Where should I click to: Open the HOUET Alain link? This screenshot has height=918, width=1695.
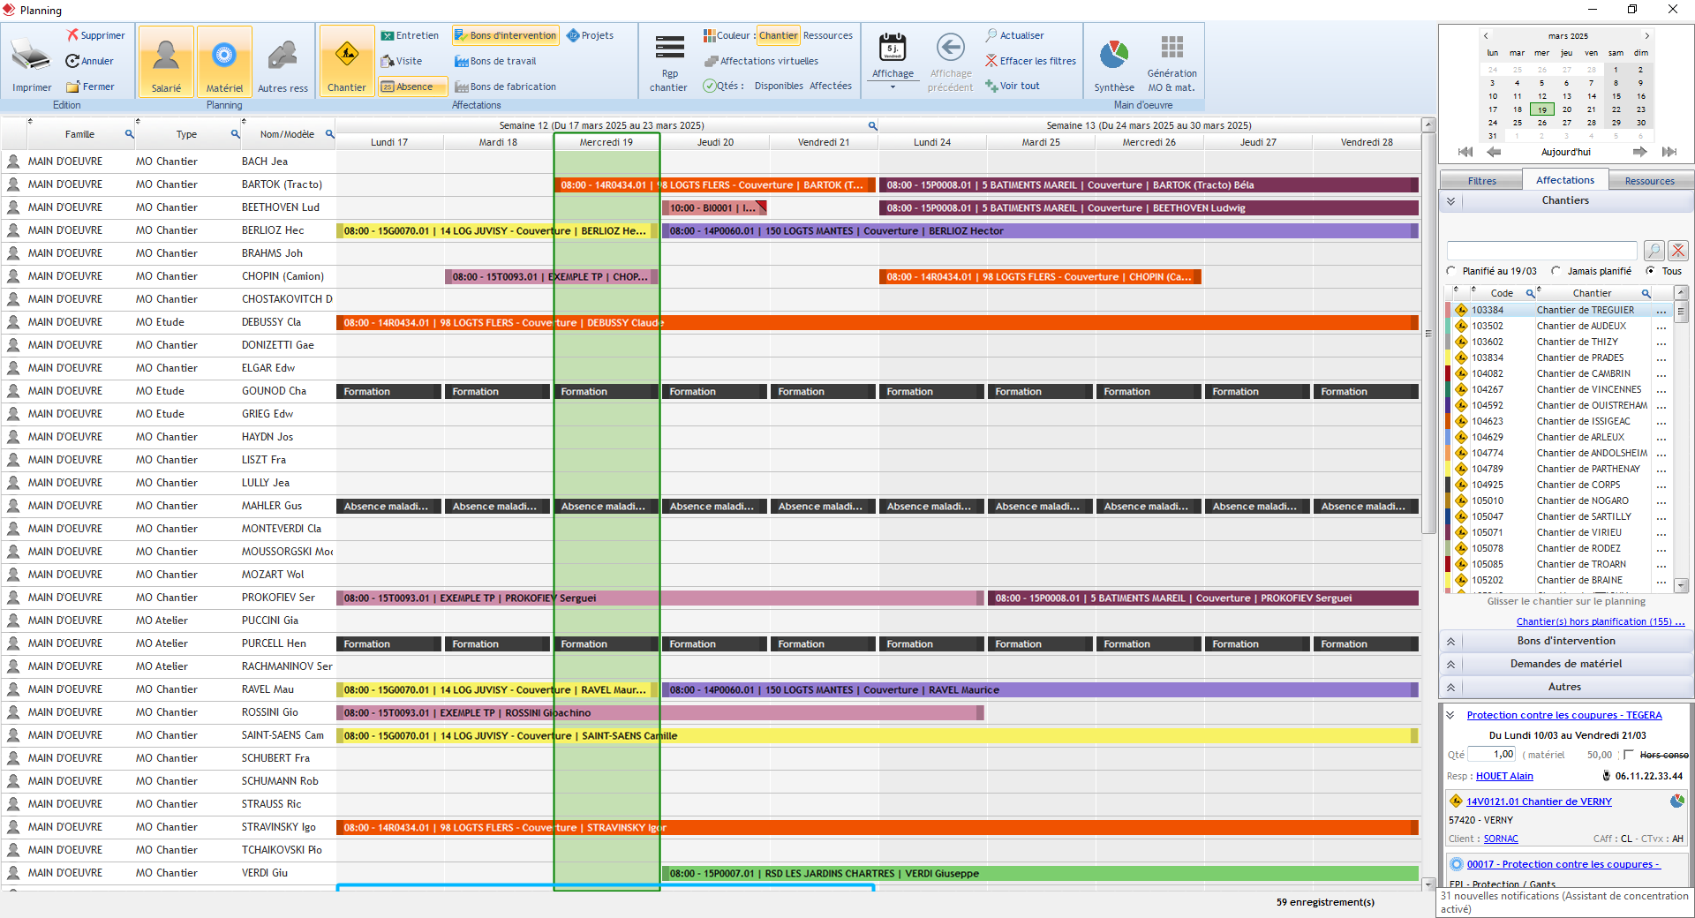pyautogui.click(x=1503, y=776)
